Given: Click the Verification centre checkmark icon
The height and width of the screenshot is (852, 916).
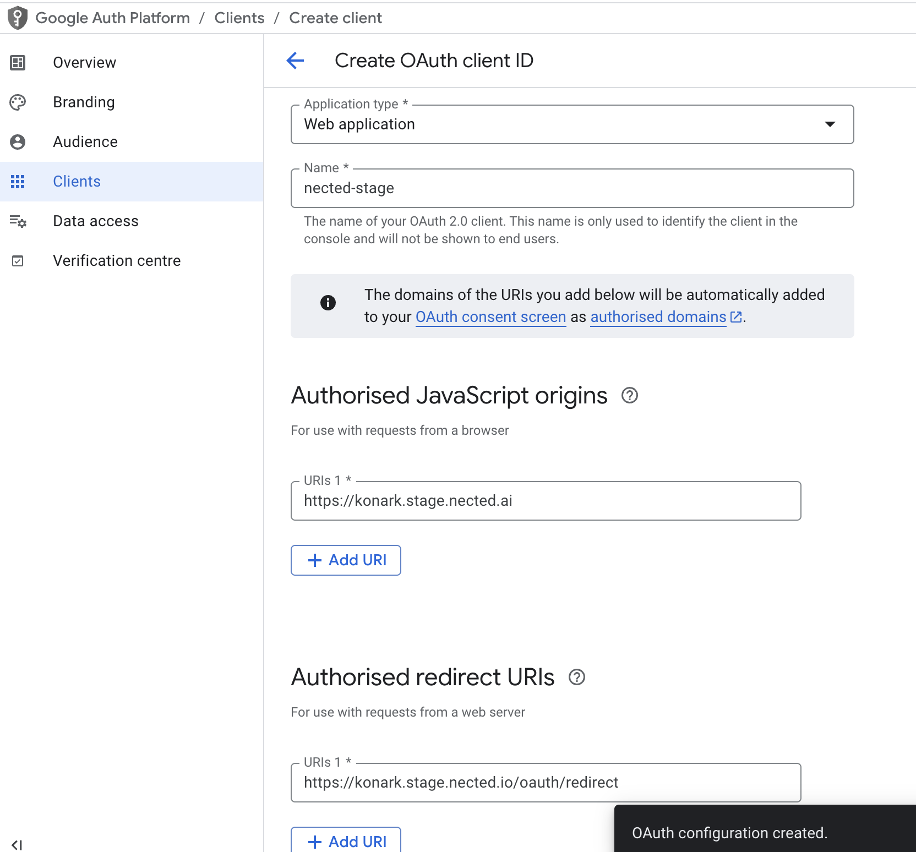Looking at the screenshot, I should tap(18, 261).
